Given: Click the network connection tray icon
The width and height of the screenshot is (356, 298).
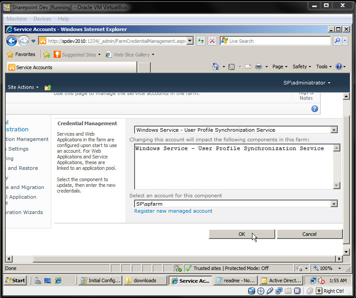Looking at the screenshot, I should 313,280.
